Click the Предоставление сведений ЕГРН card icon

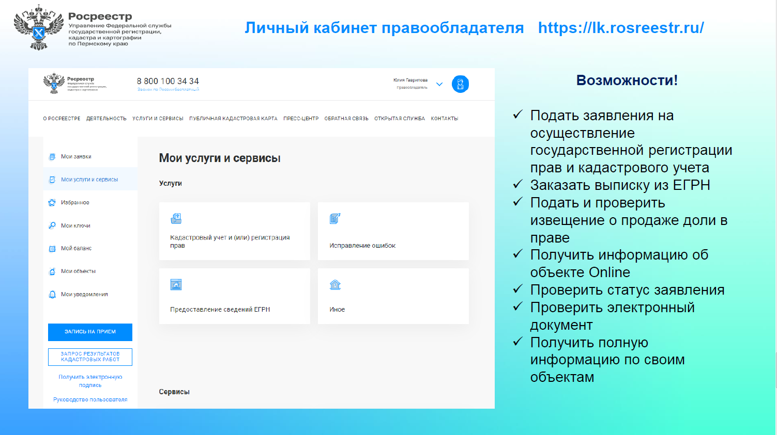tap(176, 285)
